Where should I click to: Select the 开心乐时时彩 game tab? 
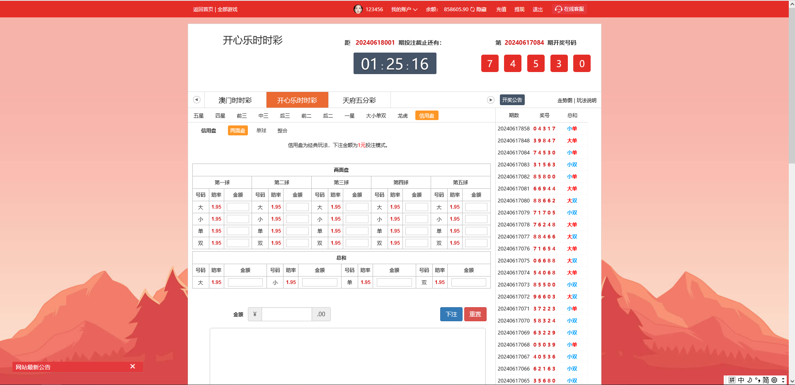click(297, 100)
